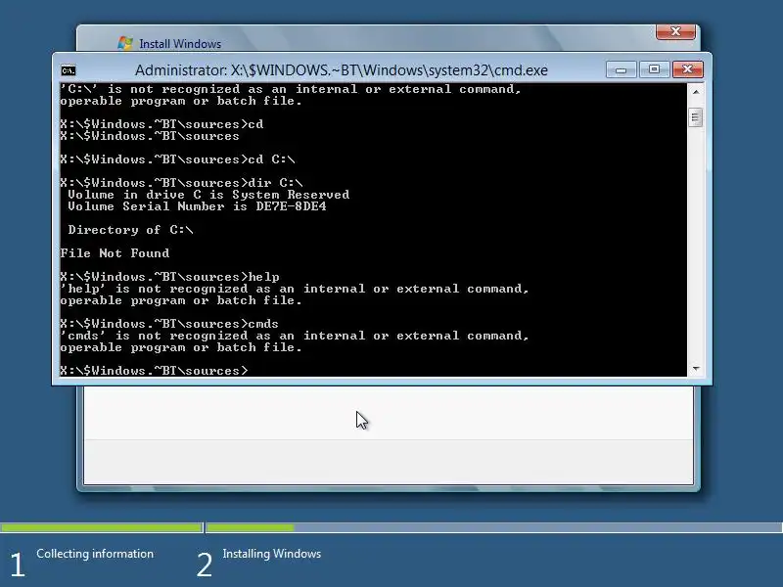The height and width of the screenshot is (587, 783).
Task: Click the 'File Not Found' output line
Action: click(x=115, y=253)
